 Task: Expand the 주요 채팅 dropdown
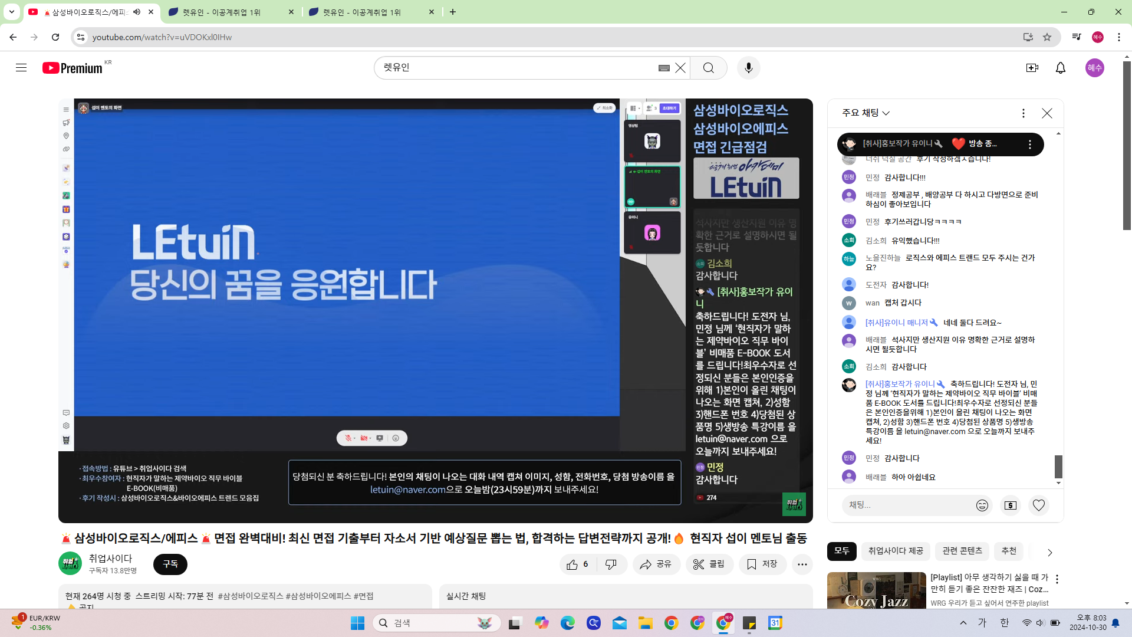tap(866, 113)
